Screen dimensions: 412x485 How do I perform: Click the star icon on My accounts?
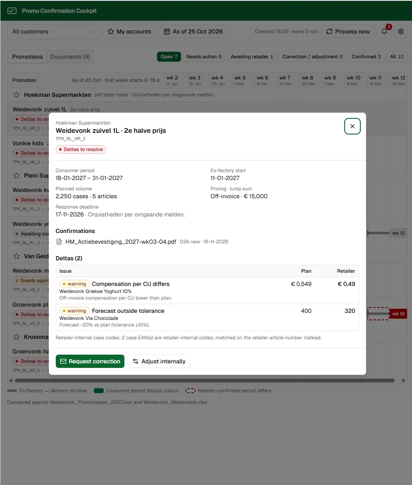click(x=111, y=31)
